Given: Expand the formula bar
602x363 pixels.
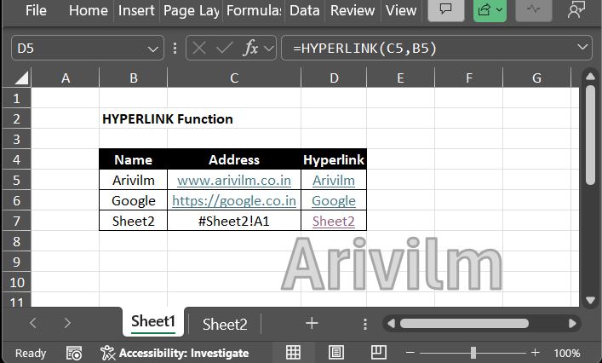Looking at the screenshot, I should pos(583,49).
